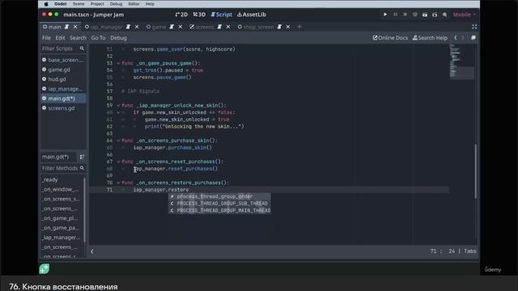The image size is (518, 291).
Task: Select main.gd(*) in script list
Action: pyautogui.click(x=63, y=99)
